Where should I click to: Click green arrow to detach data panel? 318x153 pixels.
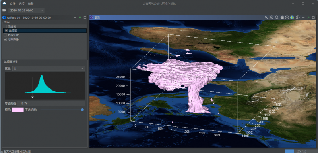click(80, 17)
